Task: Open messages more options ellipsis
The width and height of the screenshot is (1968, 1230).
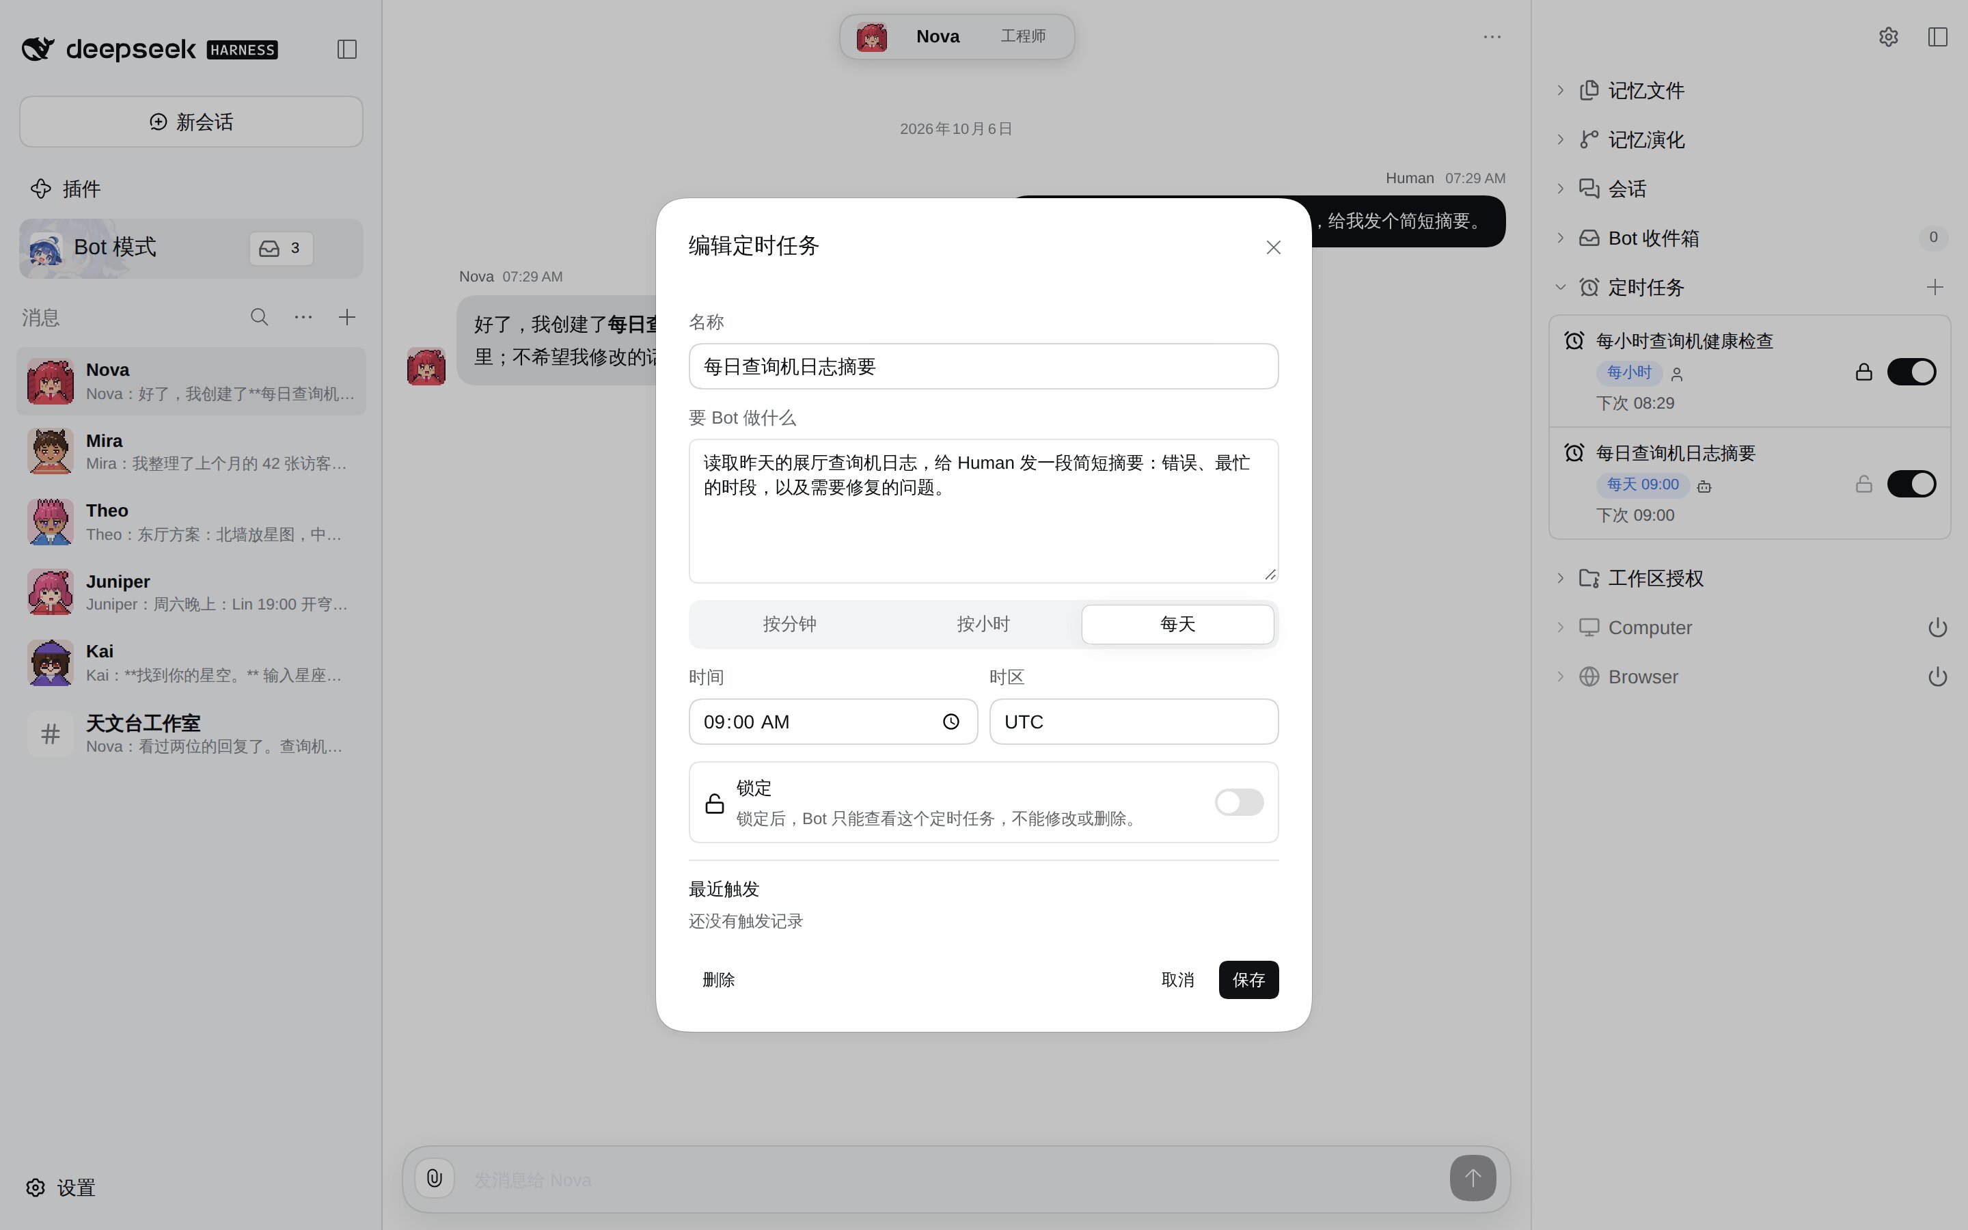Action: pos(303,317)
